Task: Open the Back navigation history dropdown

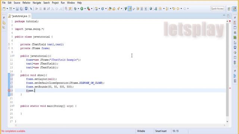Action: pyautogui.click(x=181, y=9)
